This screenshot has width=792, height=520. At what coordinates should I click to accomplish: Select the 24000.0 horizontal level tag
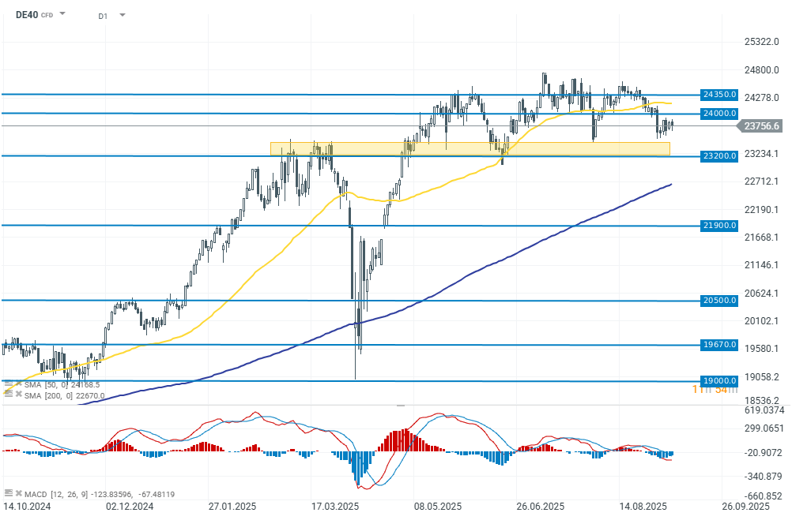(x=719, y=113)
